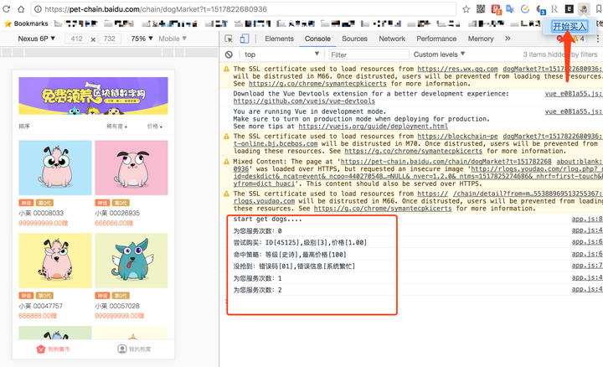Open the dog card 小莱 00057028
Viewport: 603px width, 367px height.
[131, 277]
